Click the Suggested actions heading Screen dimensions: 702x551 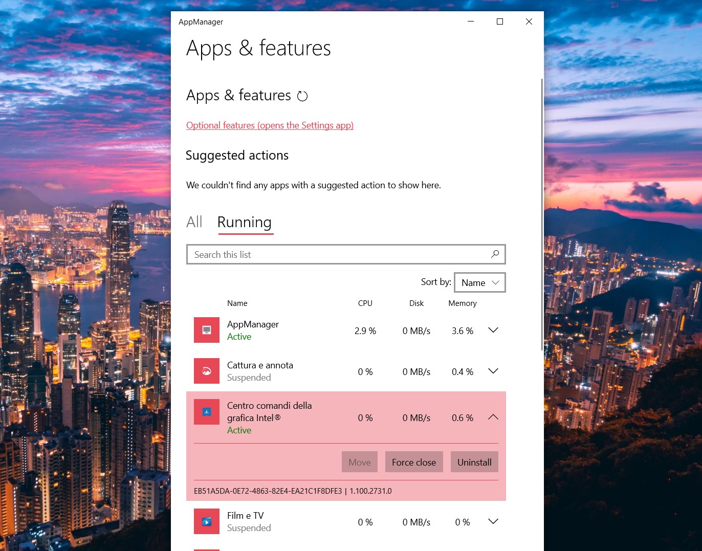[237, 156]
